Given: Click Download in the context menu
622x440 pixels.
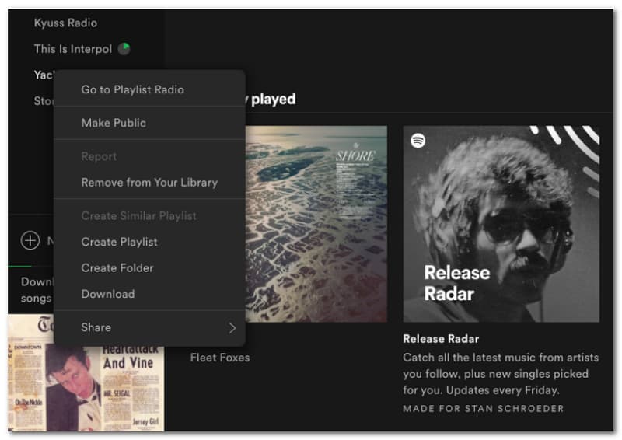Looking at the screenshot, I should [x=149, y=294].
